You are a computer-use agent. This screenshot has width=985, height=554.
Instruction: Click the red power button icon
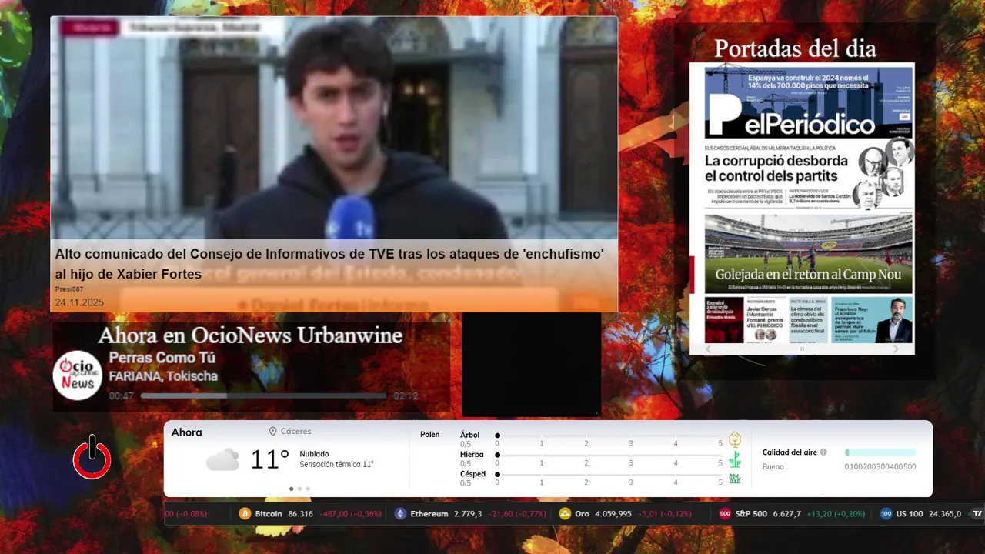92,457
